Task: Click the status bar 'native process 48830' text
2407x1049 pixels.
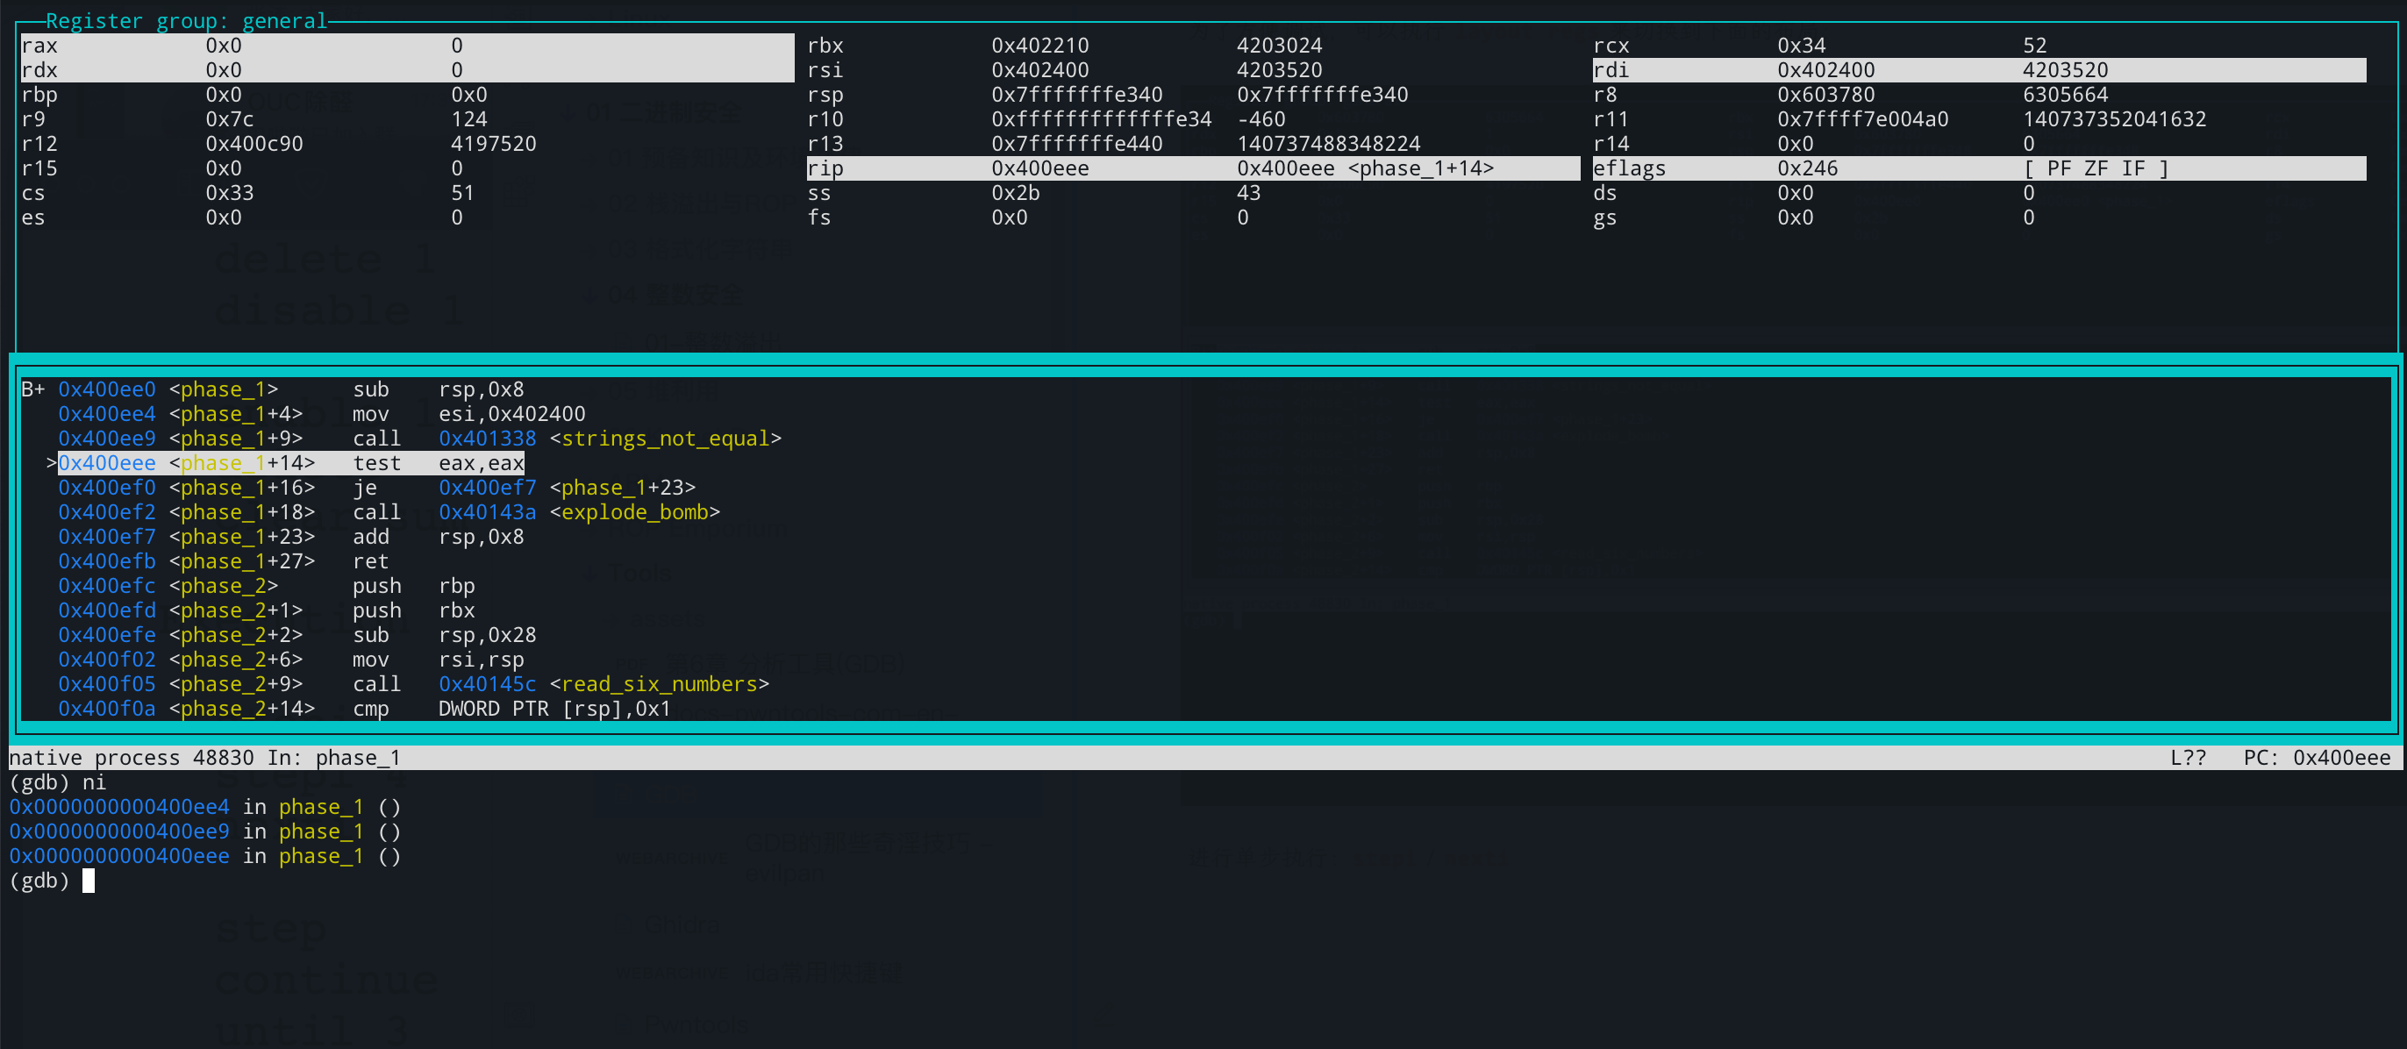Action: [x=131, y=758]
